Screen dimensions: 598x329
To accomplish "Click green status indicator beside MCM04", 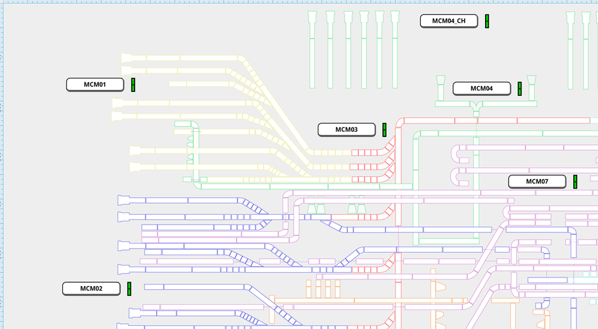I will pos(520,89).
